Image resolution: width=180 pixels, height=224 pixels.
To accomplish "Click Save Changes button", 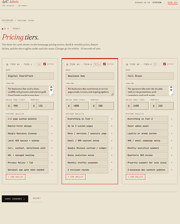I will pos(15,199).
